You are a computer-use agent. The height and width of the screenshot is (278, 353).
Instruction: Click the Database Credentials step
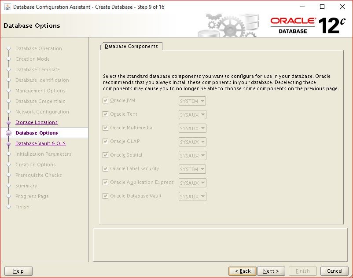click(40, 102)
